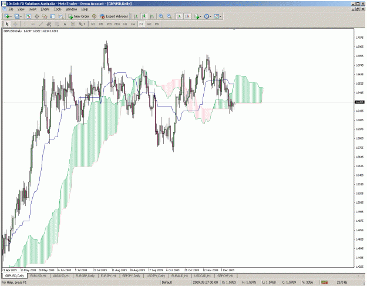Screen dimensions: 367x286
Task: Open the Insert menu
Action: 32,9
